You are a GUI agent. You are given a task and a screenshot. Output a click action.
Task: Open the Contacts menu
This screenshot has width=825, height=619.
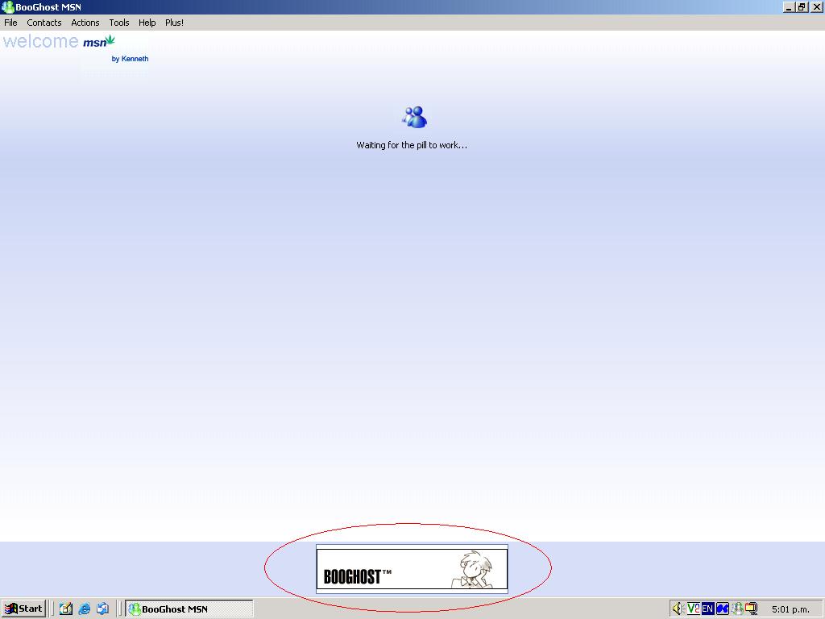44,23
